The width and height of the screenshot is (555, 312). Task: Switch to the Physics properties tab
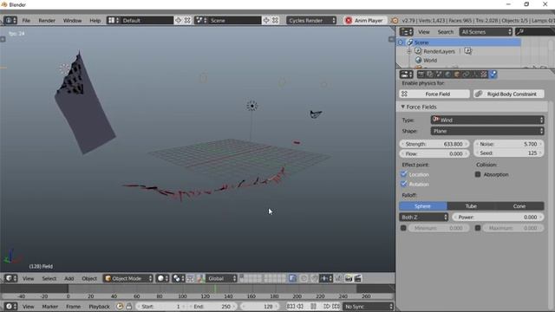(493, 75)
